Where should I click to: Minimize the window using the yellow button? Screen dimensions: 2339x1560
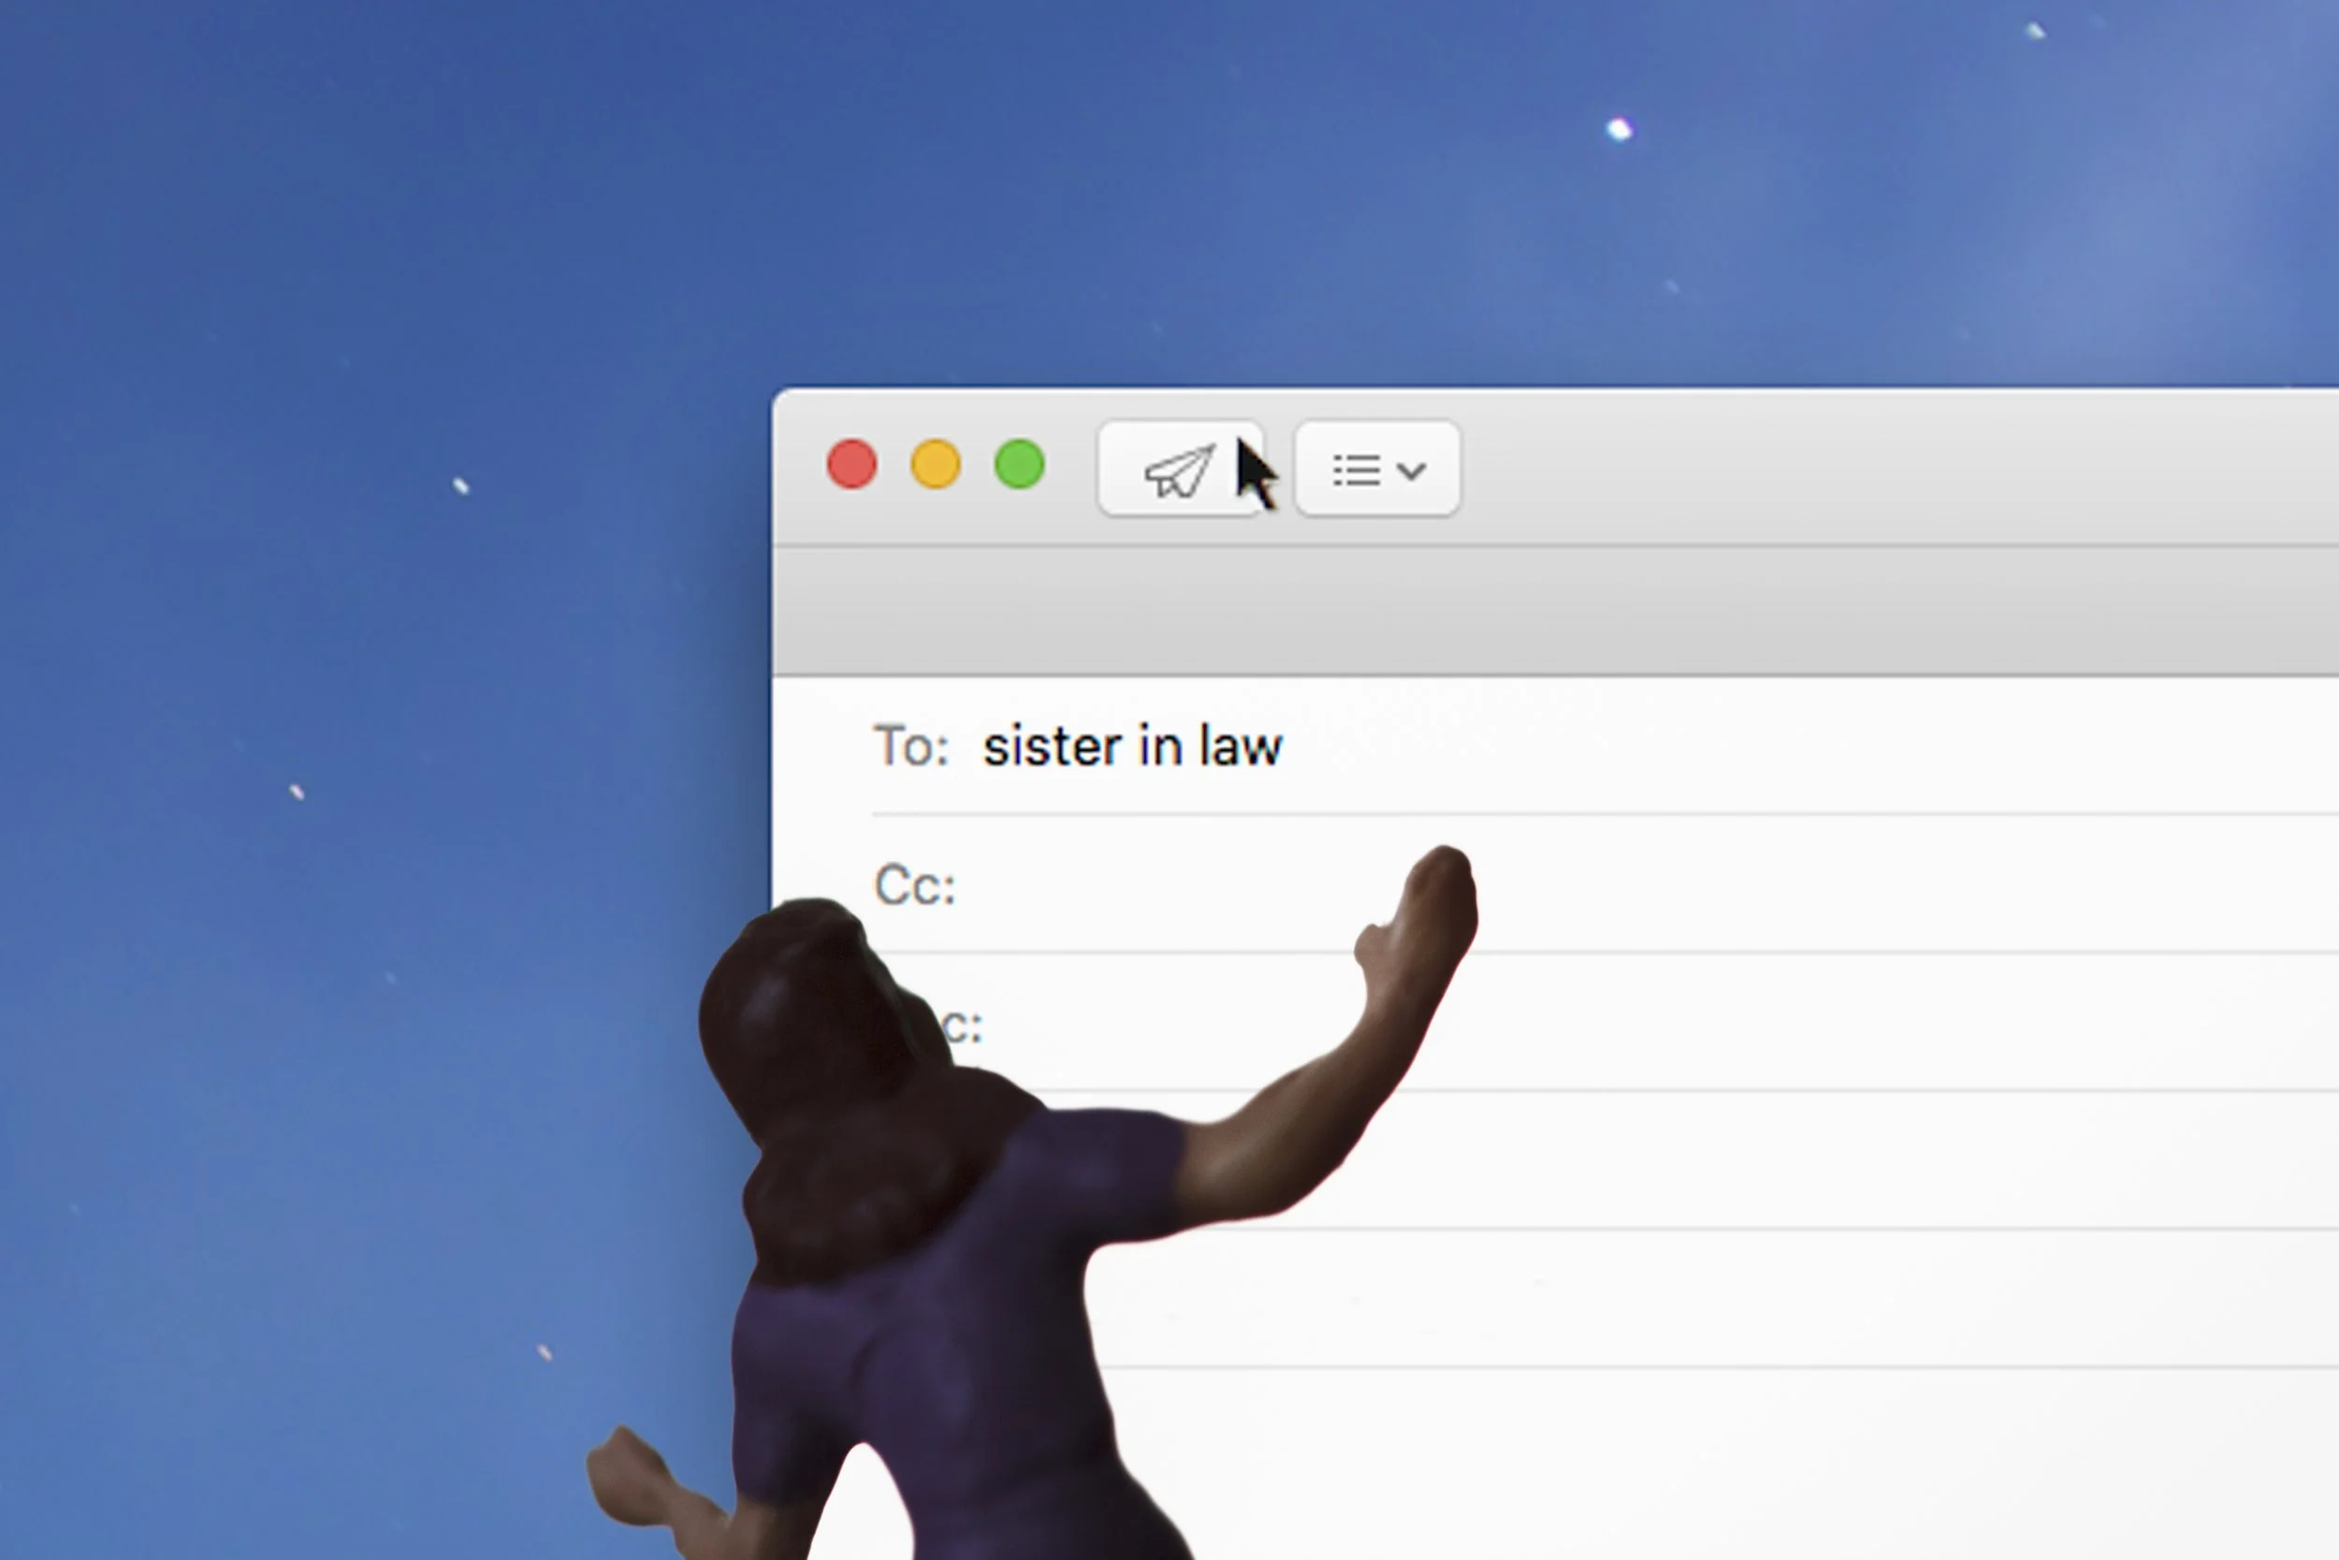tap(936, 464)
